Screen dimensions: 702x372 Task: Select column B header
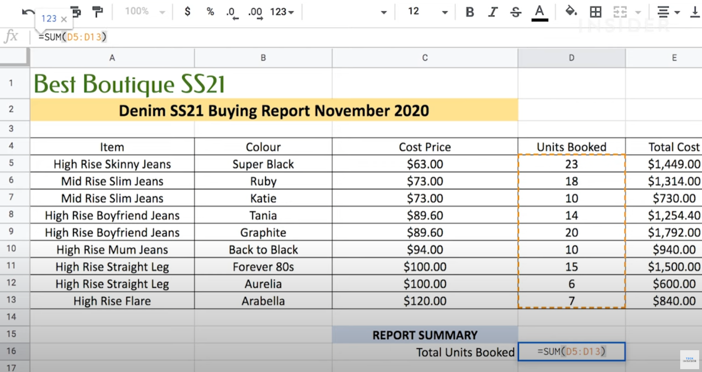click(263, 58)
